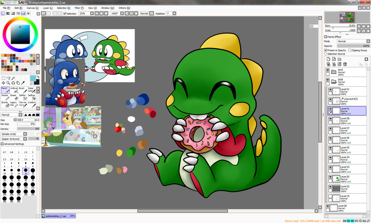Clear the current layer
This screenshot has width=371, height=223.
point(339,64)
